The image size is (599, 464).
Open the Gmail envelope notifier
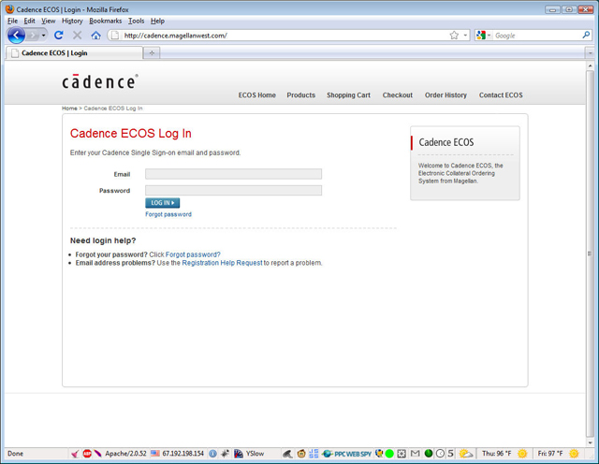point(415,454)
